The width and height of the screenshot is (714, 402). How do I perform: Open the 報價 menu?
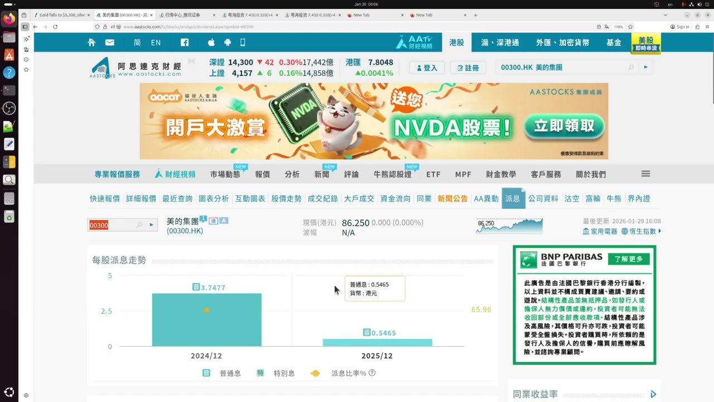(x=262, y=174)
